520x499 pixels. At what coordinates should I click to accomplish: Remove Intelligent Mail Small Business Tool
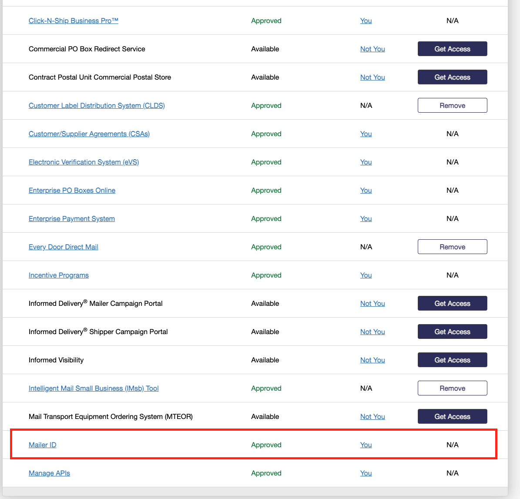pyautogui.click(x=452, y=388)
